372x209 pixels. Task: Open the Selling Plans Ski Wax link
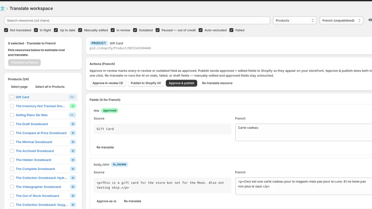coord(32,115)
